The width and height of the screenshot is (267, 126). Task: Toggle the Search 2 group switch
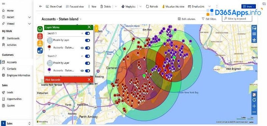pyautogui.click(x=87, y=56)
